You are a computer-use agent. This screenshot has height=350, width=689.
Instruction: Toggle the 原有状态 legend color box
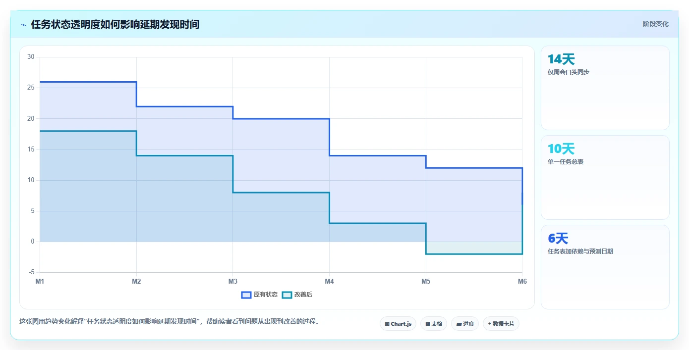point(246,295)
